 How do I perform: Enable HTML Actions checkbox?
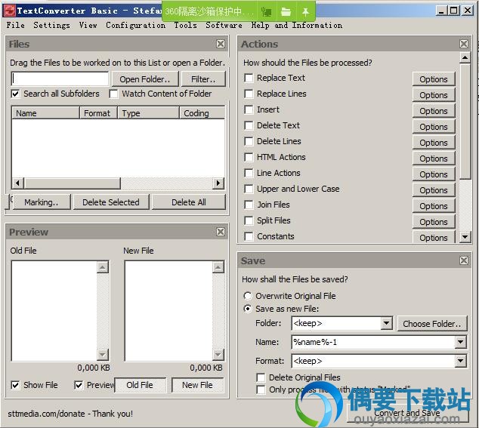click(249, 158)
